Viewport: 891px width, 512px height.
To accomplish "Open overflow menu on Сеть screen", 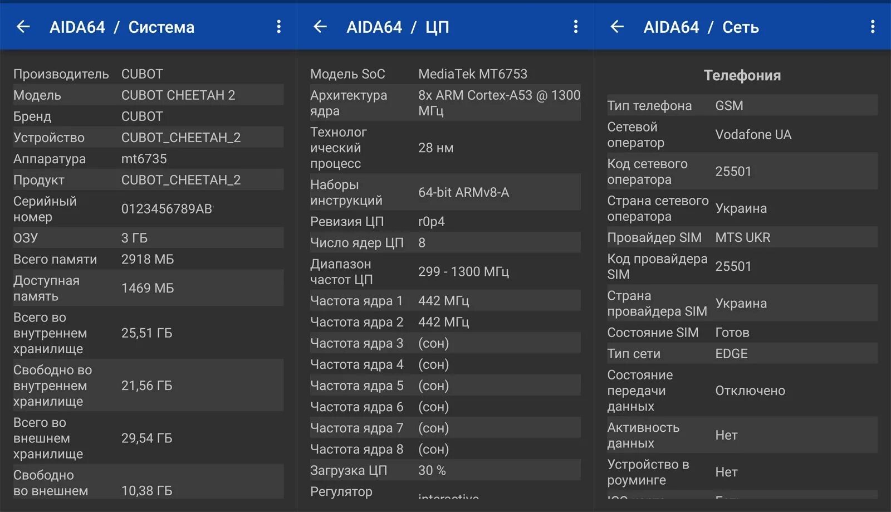I will coord(873,27).
